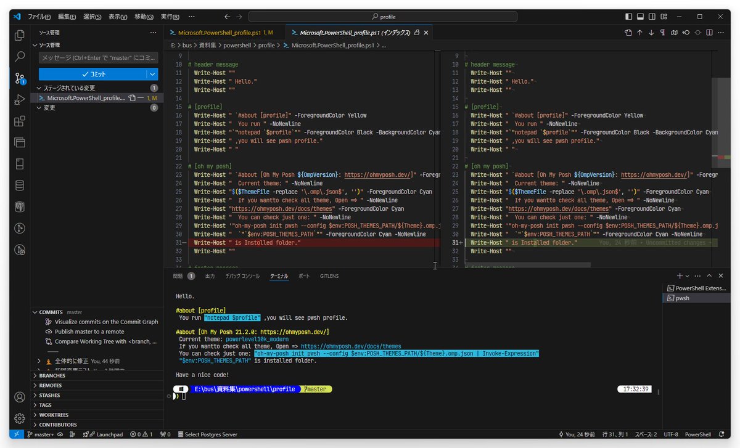Maximize the panel with up chevron
This screenshot has height=448, width=740.
pos(709,276)
